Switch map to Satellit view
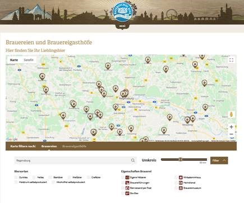This screenshot has height=203, width=244. [29, 60]
